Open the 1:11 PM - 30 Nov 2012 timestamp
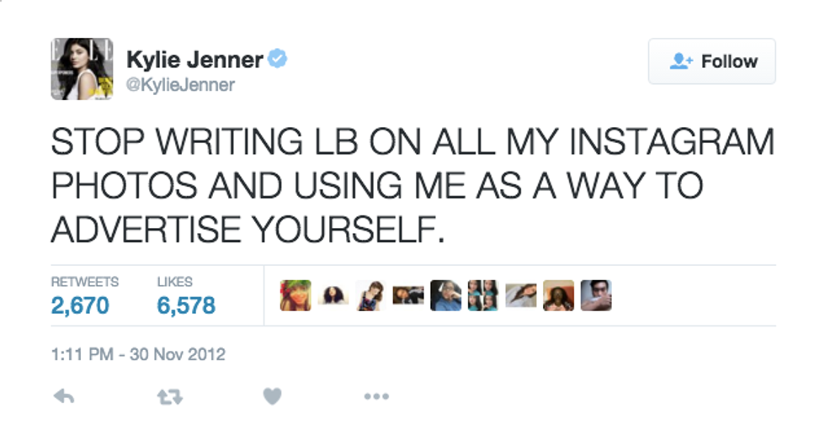The width and height of the screenshot is (825, 445). point(138,353)
